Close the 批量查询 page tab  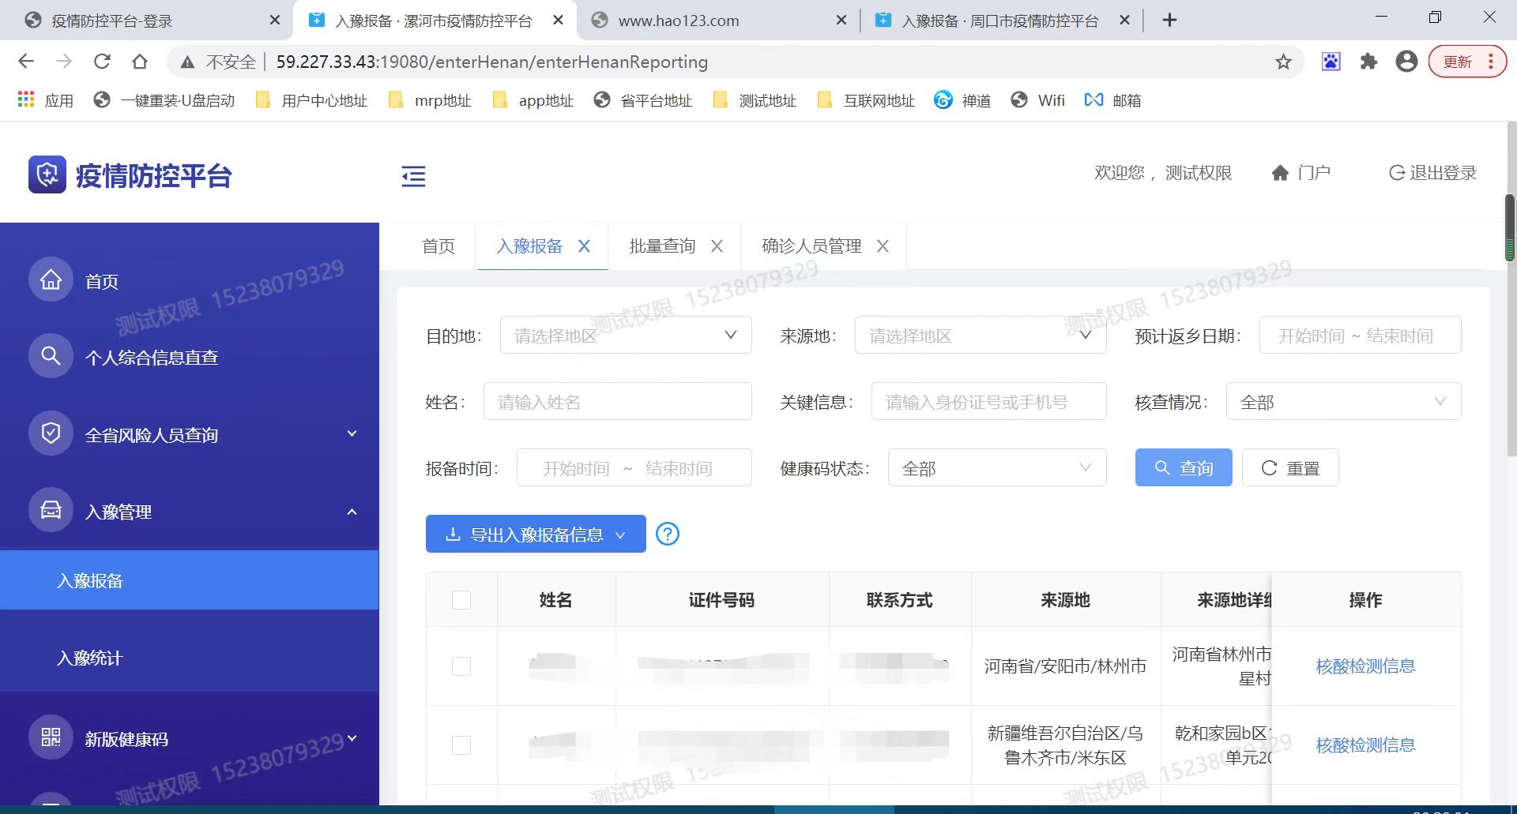pos(717,246)
